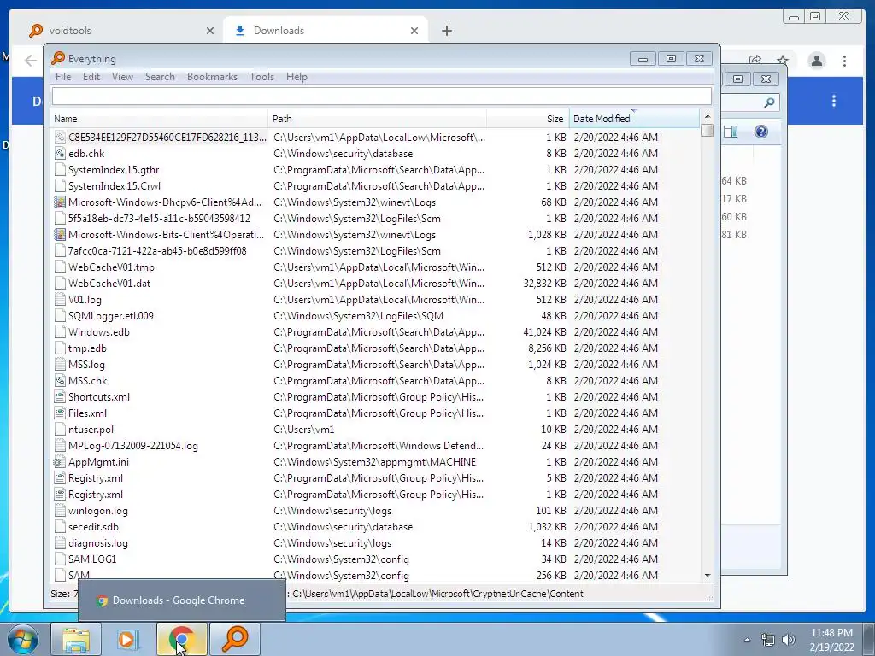Viewport: 875px width, 656px height.
Task: Switch to the voidtools Chrome tab
Action: click(121, 31)
